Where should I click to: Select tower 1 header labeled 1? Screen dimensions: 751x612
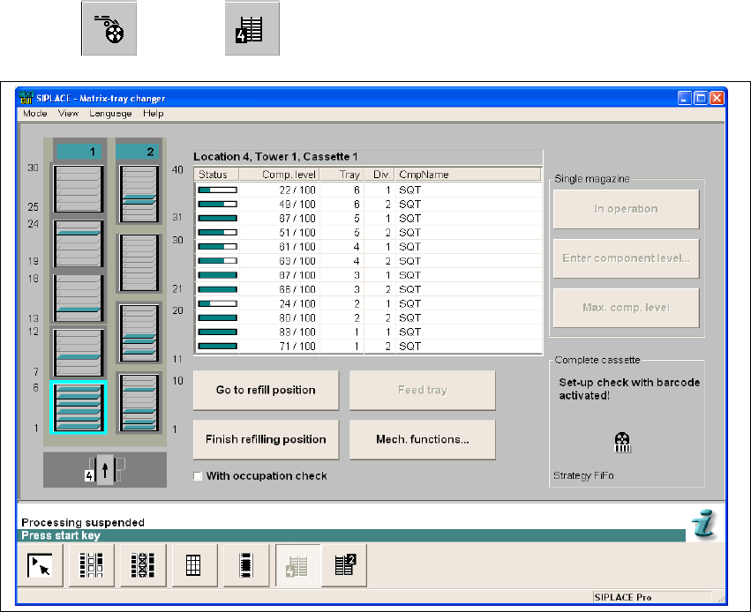pyautogui.click(x=79, y=152)
